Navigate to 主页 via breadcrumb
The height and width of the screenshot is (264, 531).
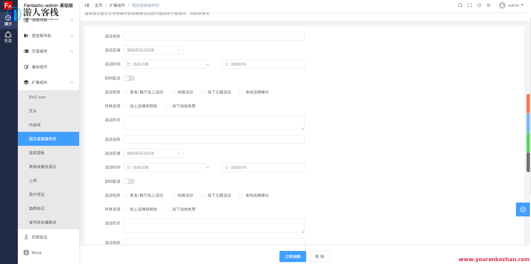coord(99,5)
